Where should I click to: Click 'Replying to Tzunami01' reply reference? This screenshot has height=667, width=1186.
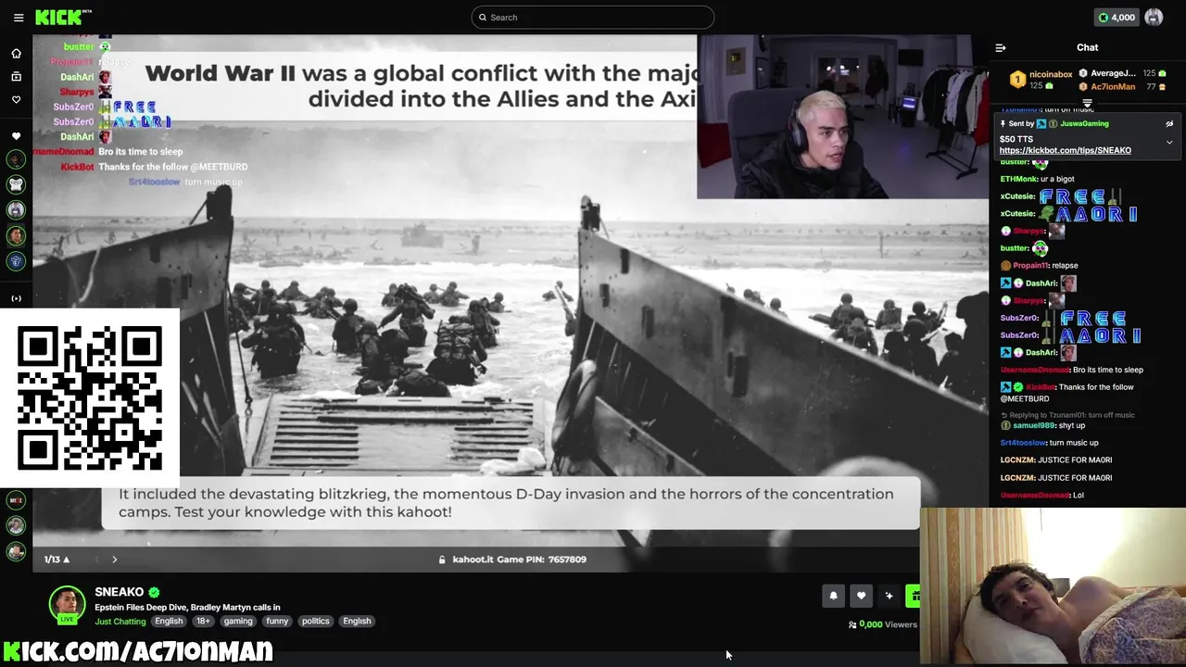tap(1066, 415)
